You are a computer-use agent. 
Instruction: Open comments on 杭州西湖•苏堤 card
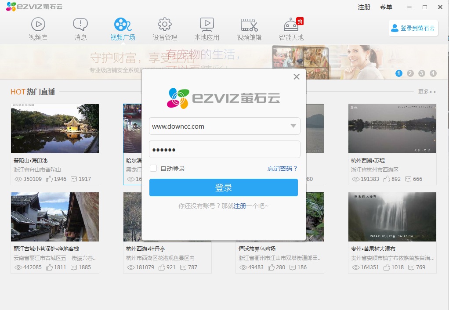pos(408,179)
